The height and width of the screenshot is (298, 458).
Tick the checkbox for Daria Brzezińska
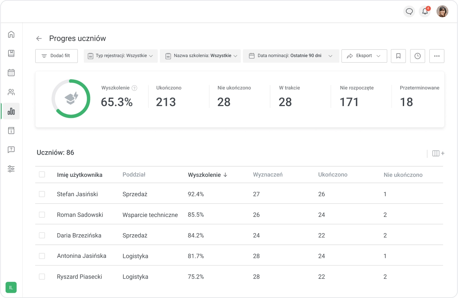[x=42, y=235]
